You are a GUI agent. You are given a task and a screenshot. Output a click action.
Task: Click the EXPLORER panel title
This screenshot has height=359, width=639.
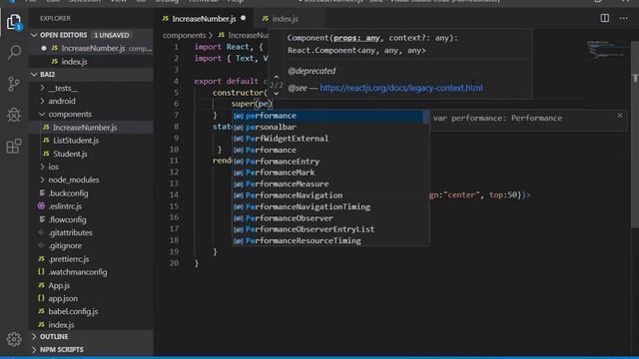click(55, 18)
